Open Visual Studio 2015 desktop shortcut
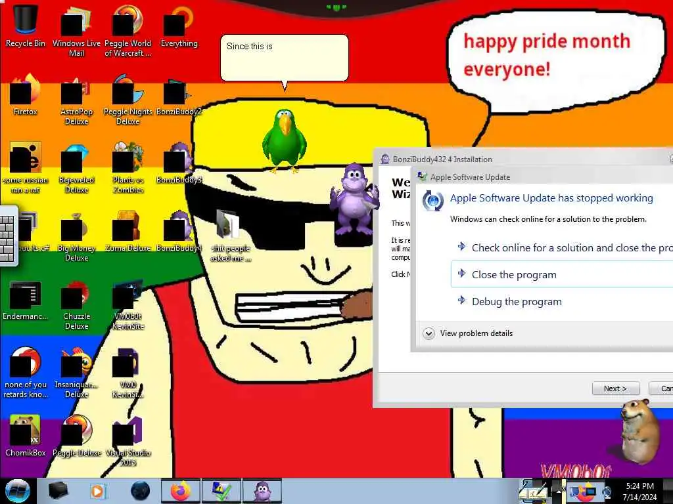 point(128,440)
